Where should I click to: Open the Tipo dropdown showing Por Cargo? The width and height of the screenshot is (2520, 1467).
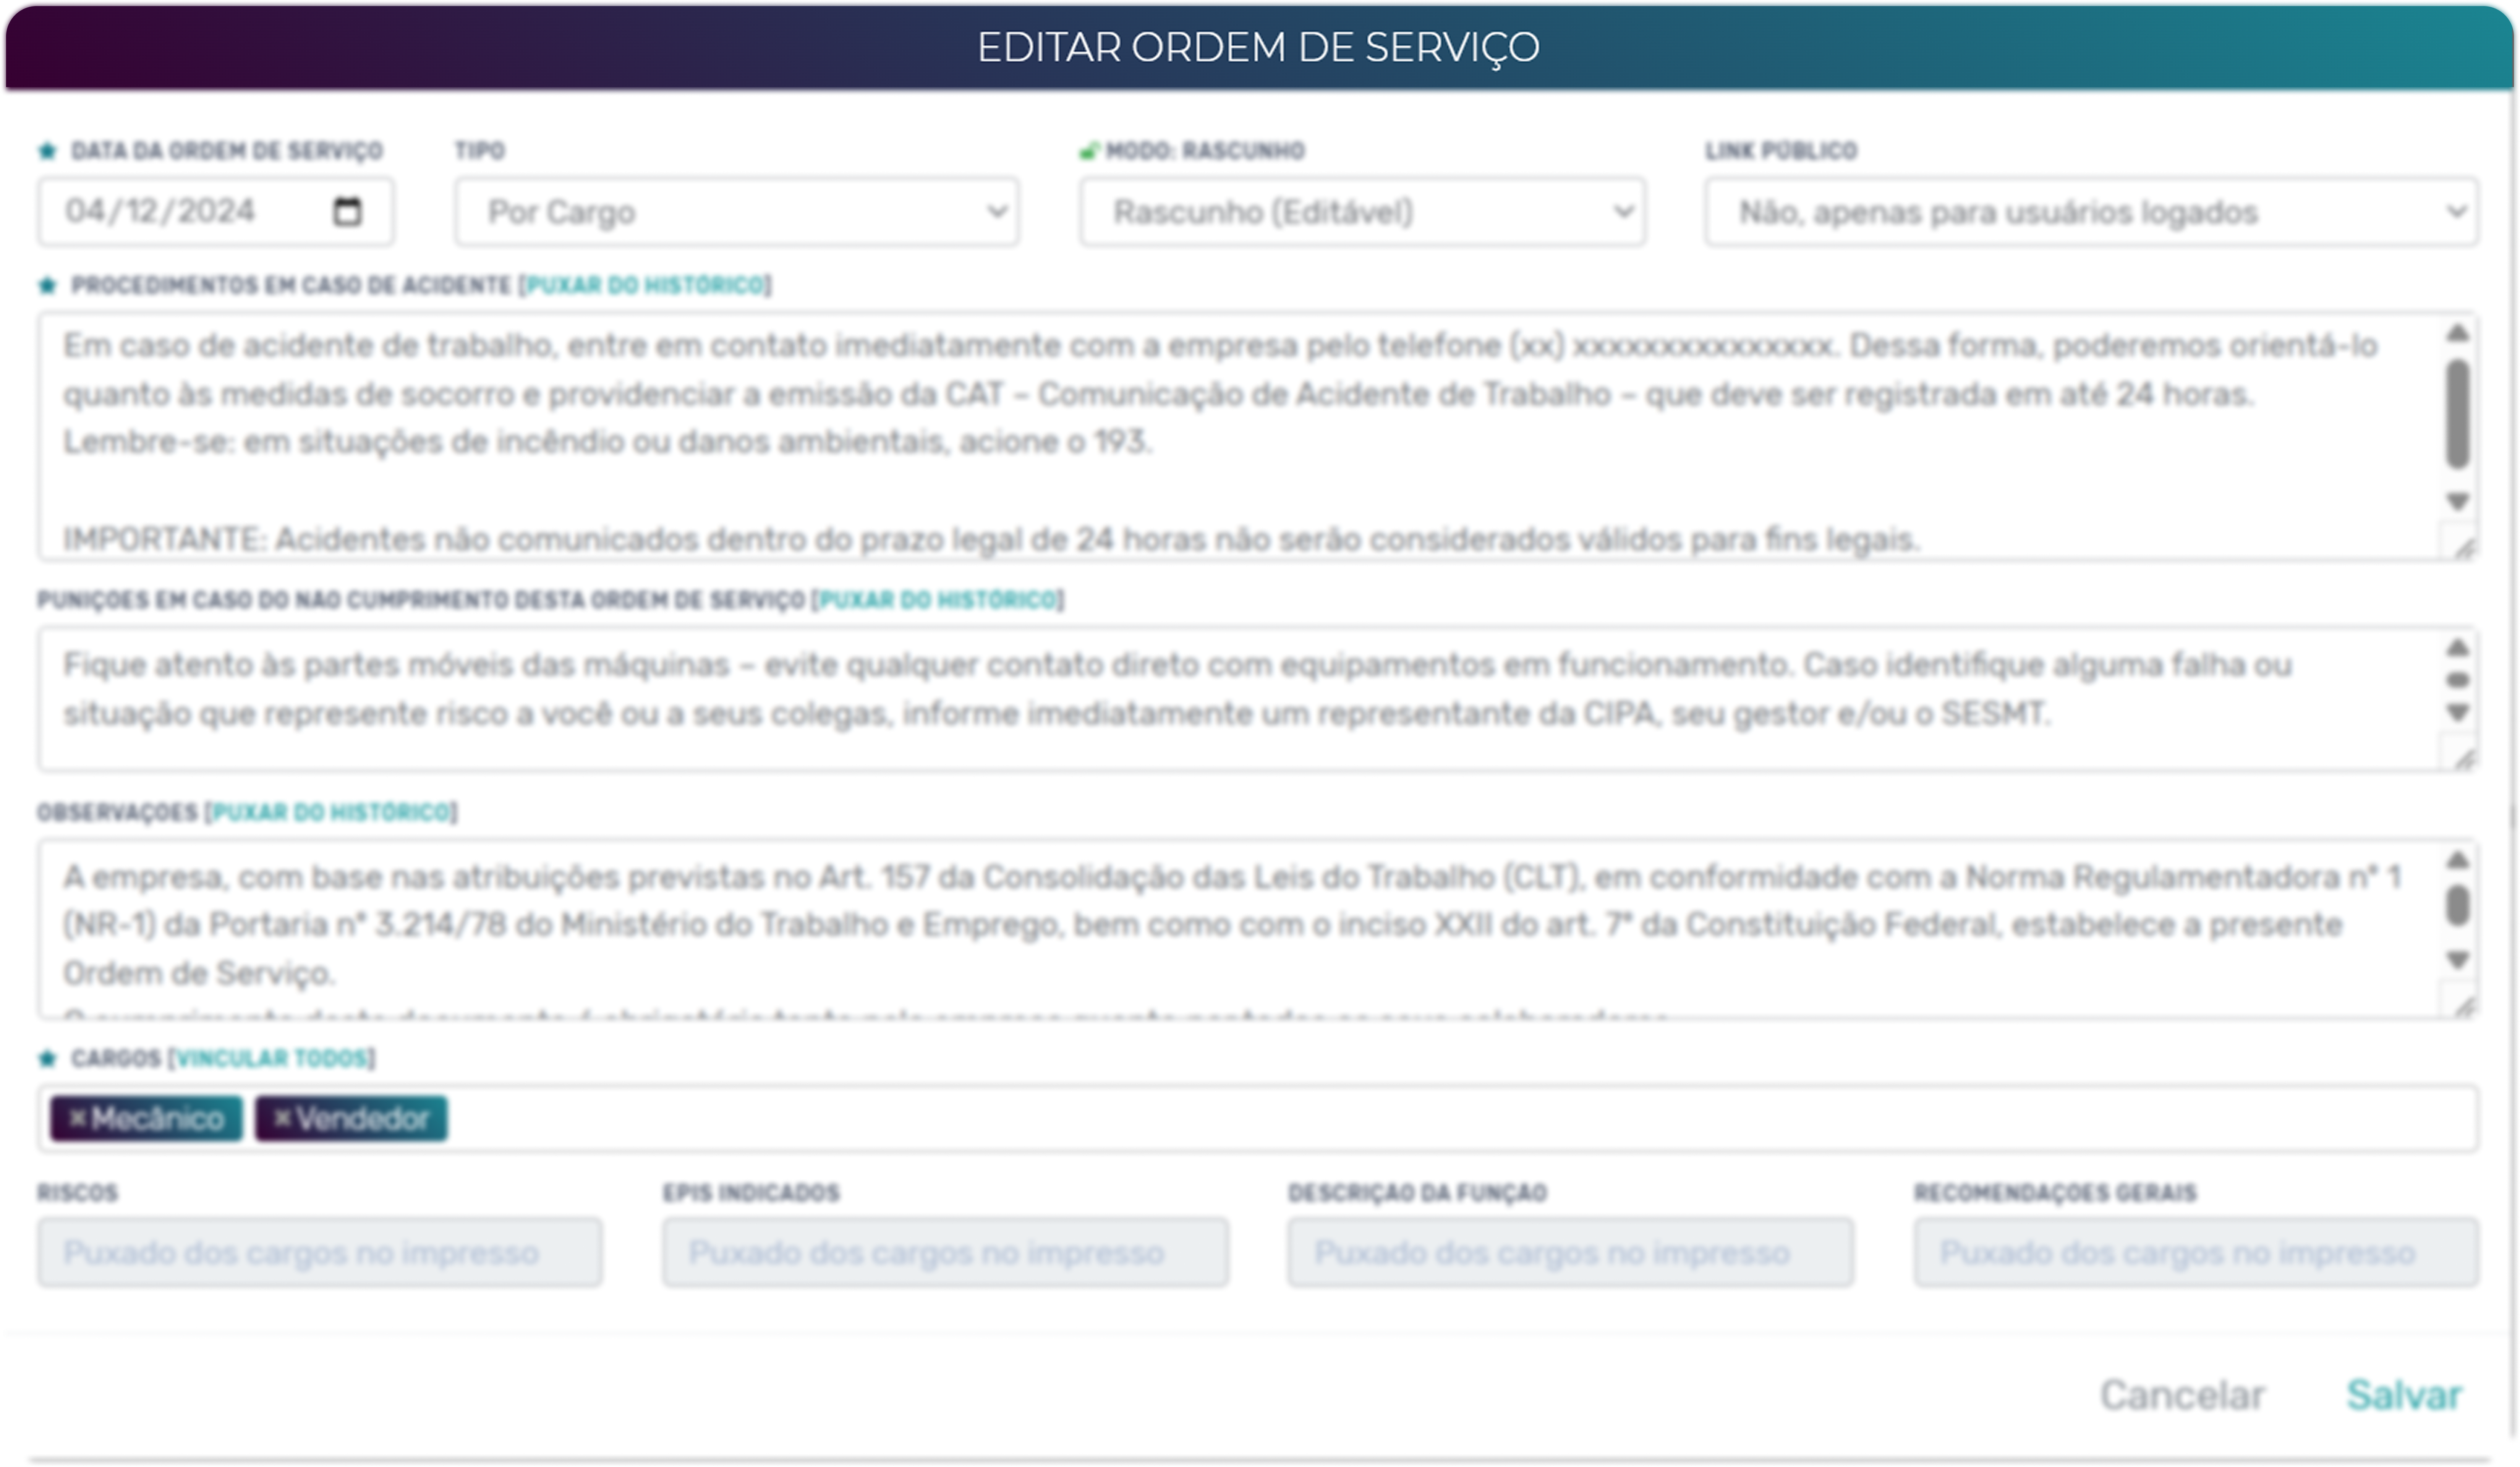click(x=737, y=212)
